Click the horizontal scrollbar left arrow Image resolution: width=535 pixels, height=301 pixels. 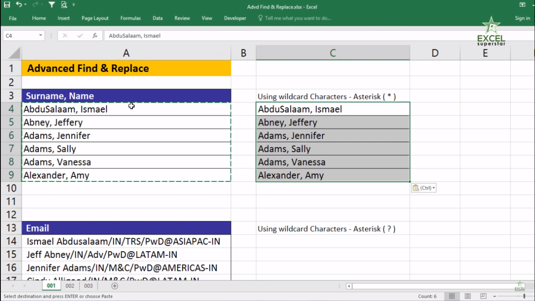tap(349, 286)
